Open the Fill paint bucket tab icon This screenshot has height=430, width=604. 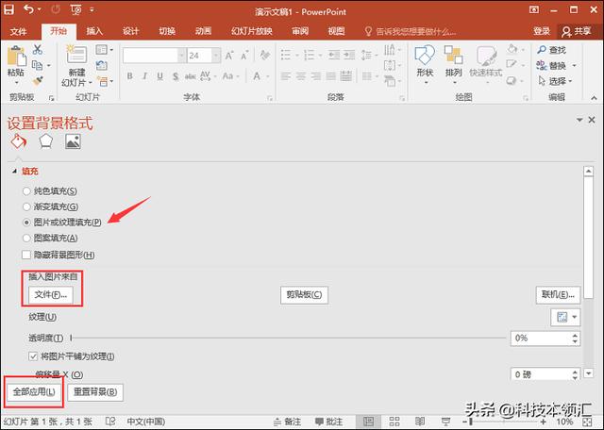pos(18,141)
